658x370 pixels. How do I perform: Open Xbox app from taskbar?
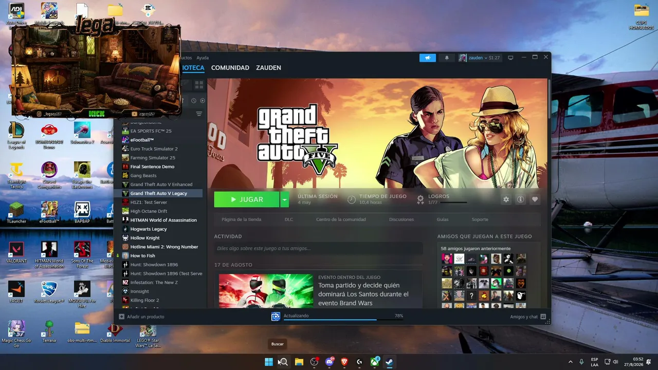[x=375, y=362]
